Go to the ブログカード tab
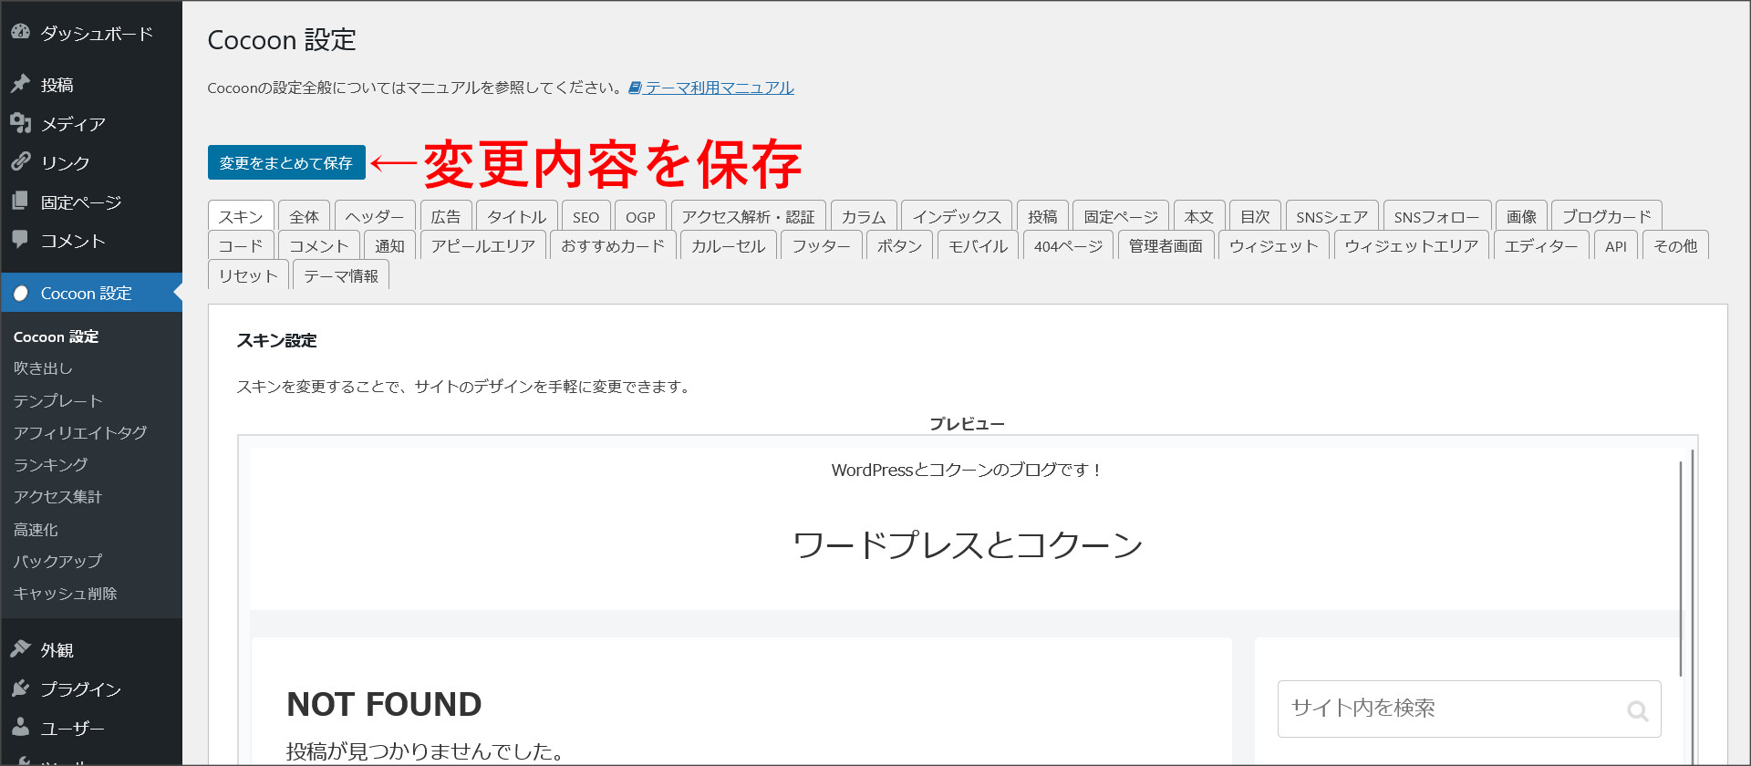Screen dimensions: 1751x766 [x=1607, y=216]
